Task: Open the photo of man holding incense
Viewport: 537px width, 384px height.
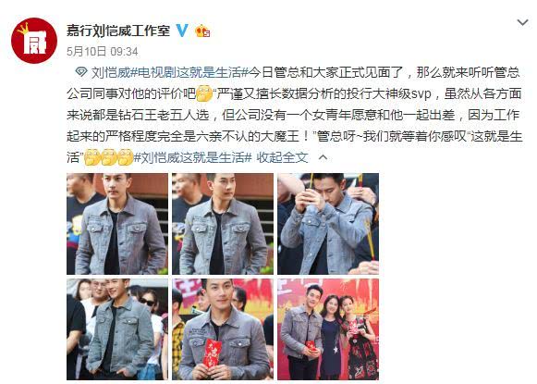Action: 328,224
